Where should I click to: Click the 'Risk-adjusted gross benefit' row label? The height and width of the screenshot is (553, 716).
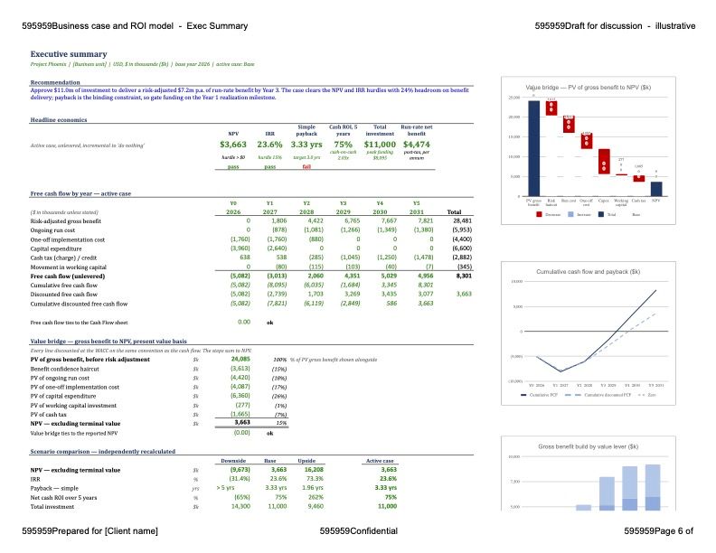tap(65, 220)
